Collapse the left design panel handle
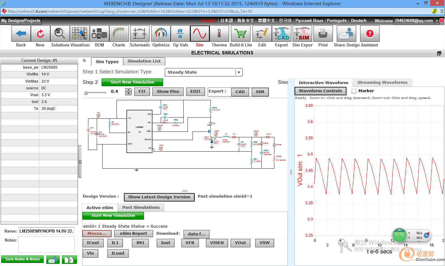Screen dimensions: 445x266 (80, 161)
